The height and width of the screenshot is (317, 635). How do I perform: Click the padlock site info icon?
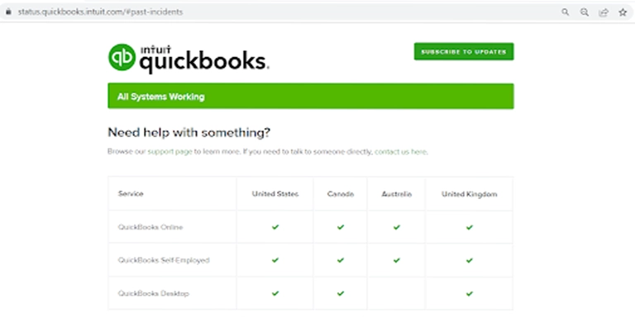pos(7,12)
